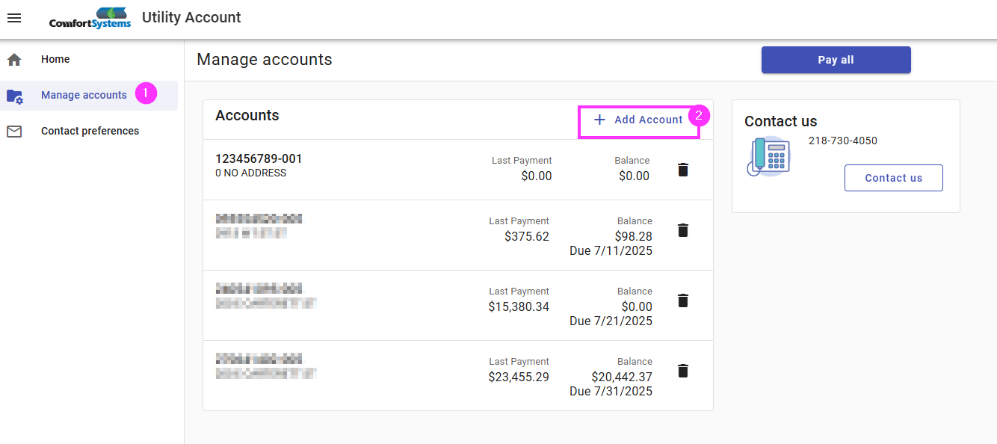Navigate to Home in the sidebar
This screenshot has height=444, width=997.
55,58
